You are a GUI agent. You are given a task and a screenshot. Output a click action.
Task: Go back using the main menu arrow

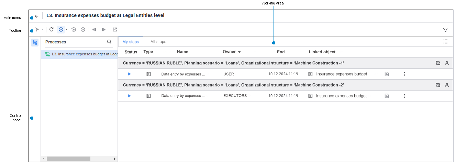[36, 16]
